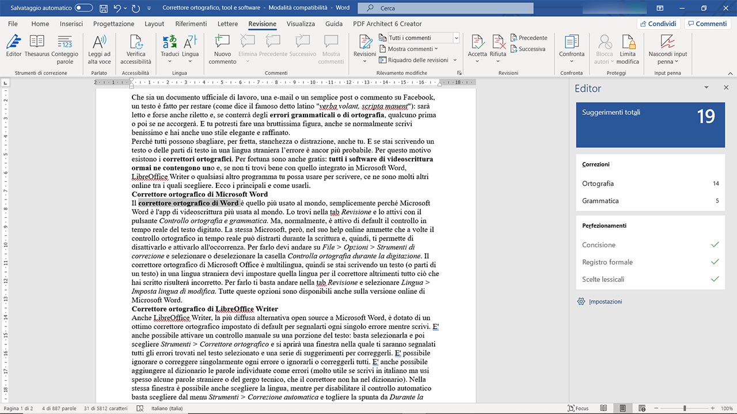The height and width of the screenshot is (414, 737).
Task: Expand Riquadro delle revisioni dropdown arrow
Action: 455,60
